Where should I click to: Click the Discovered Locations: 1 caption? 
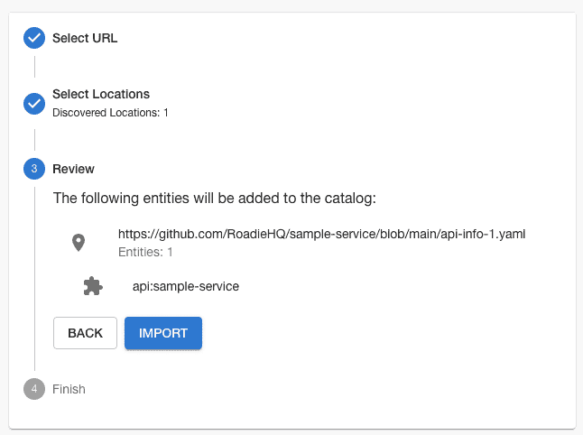(110, 112)
